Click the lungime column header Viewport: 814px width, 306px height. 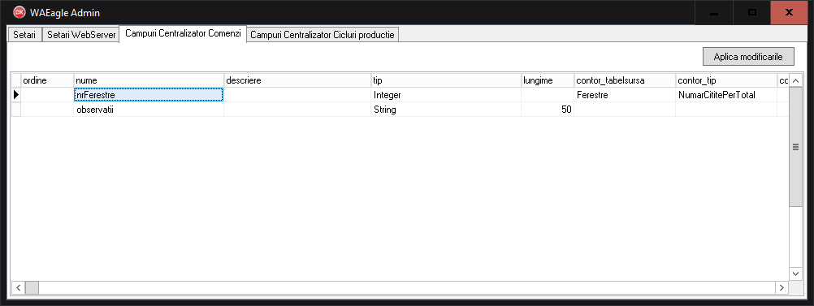pyautogui.click(x=548, y=80)
